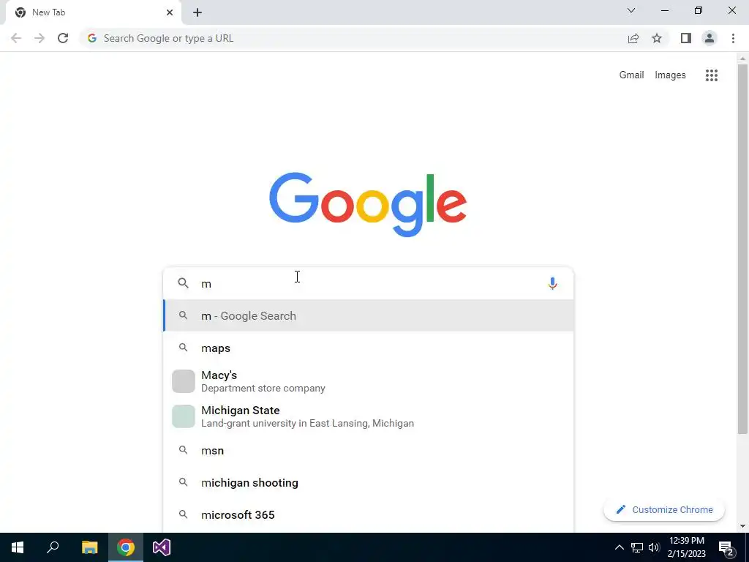Open the Images link

(670, 75)
